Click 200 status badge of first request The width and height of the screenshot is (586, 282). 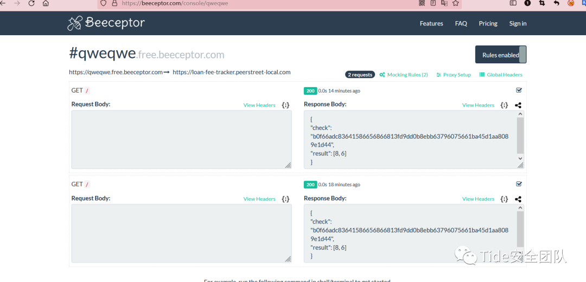pos(310,90)
